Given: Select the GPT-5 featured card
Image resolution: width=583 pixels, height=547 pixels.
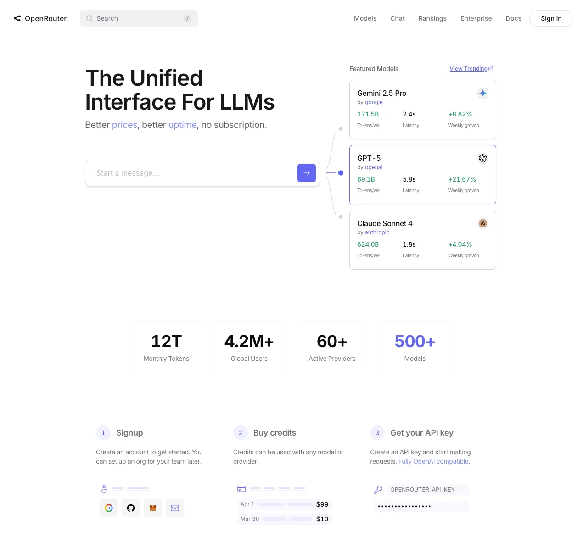Looking at the screenshot, I should [x=423, y=175].
